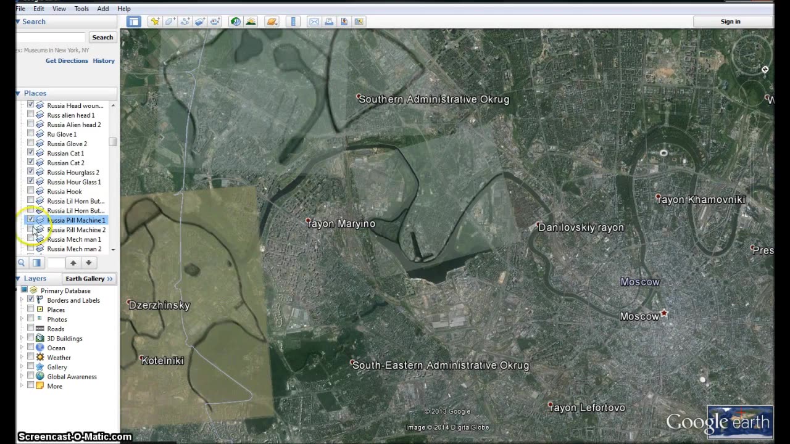Add an image overlay

point(200,22)
